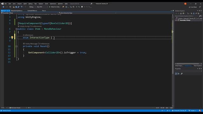Open the Window menu
Viewport: 203px width, 114px height.
(60, 4)
